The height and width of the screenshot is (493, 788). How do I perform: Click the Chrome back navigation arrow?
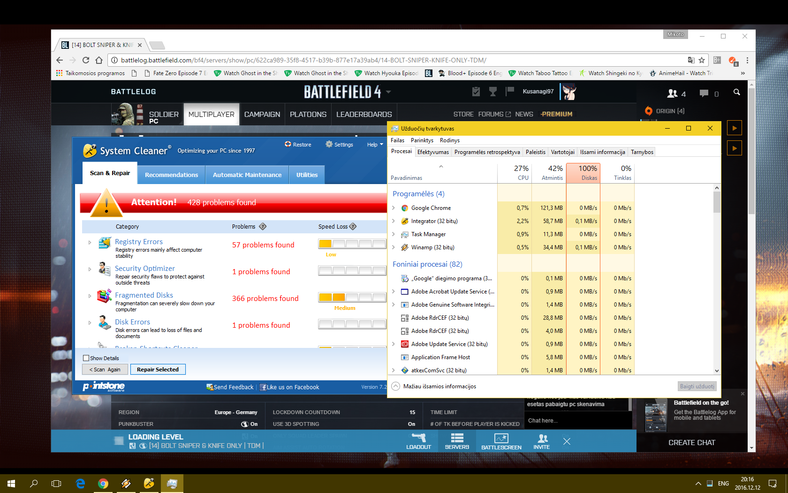pyautogui.click(x=59, y=60)
